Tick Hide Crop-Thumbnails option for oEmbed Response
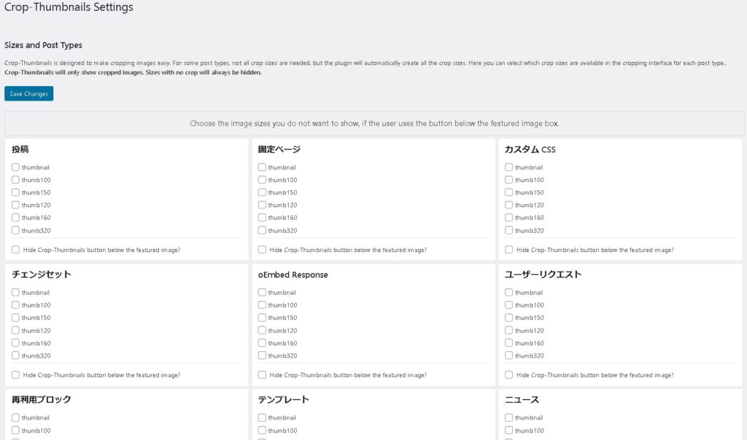The width and height of the screenshot is (747, 440). point(262,375)
